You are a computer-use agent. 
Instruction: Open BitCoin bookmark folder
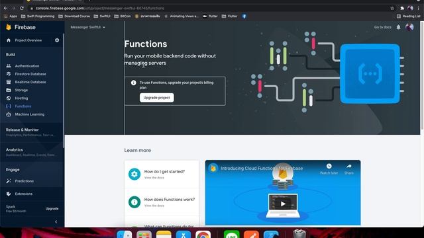[x=123, y=16]
